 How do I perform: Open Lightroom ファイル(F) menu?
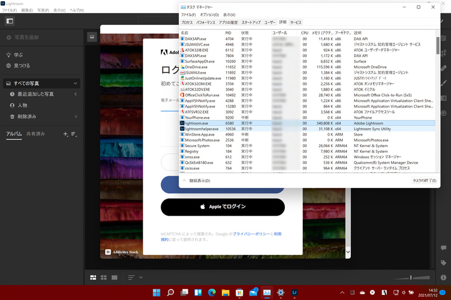[x=10, y=10]
